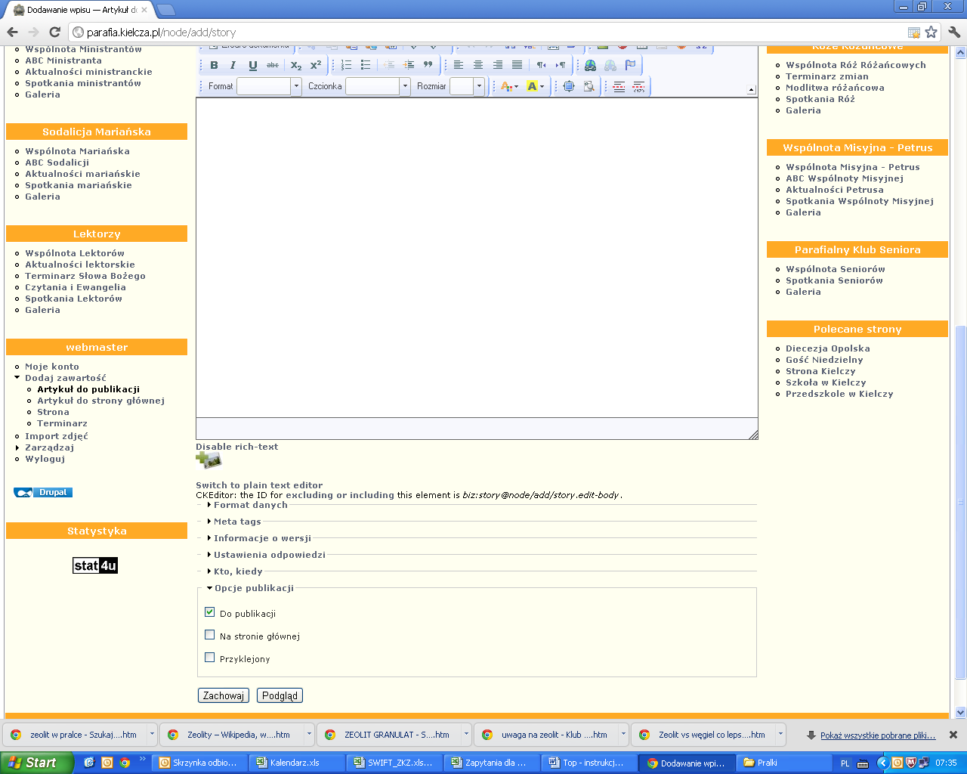Bookmark this page with the star

(x=931, y=33)
